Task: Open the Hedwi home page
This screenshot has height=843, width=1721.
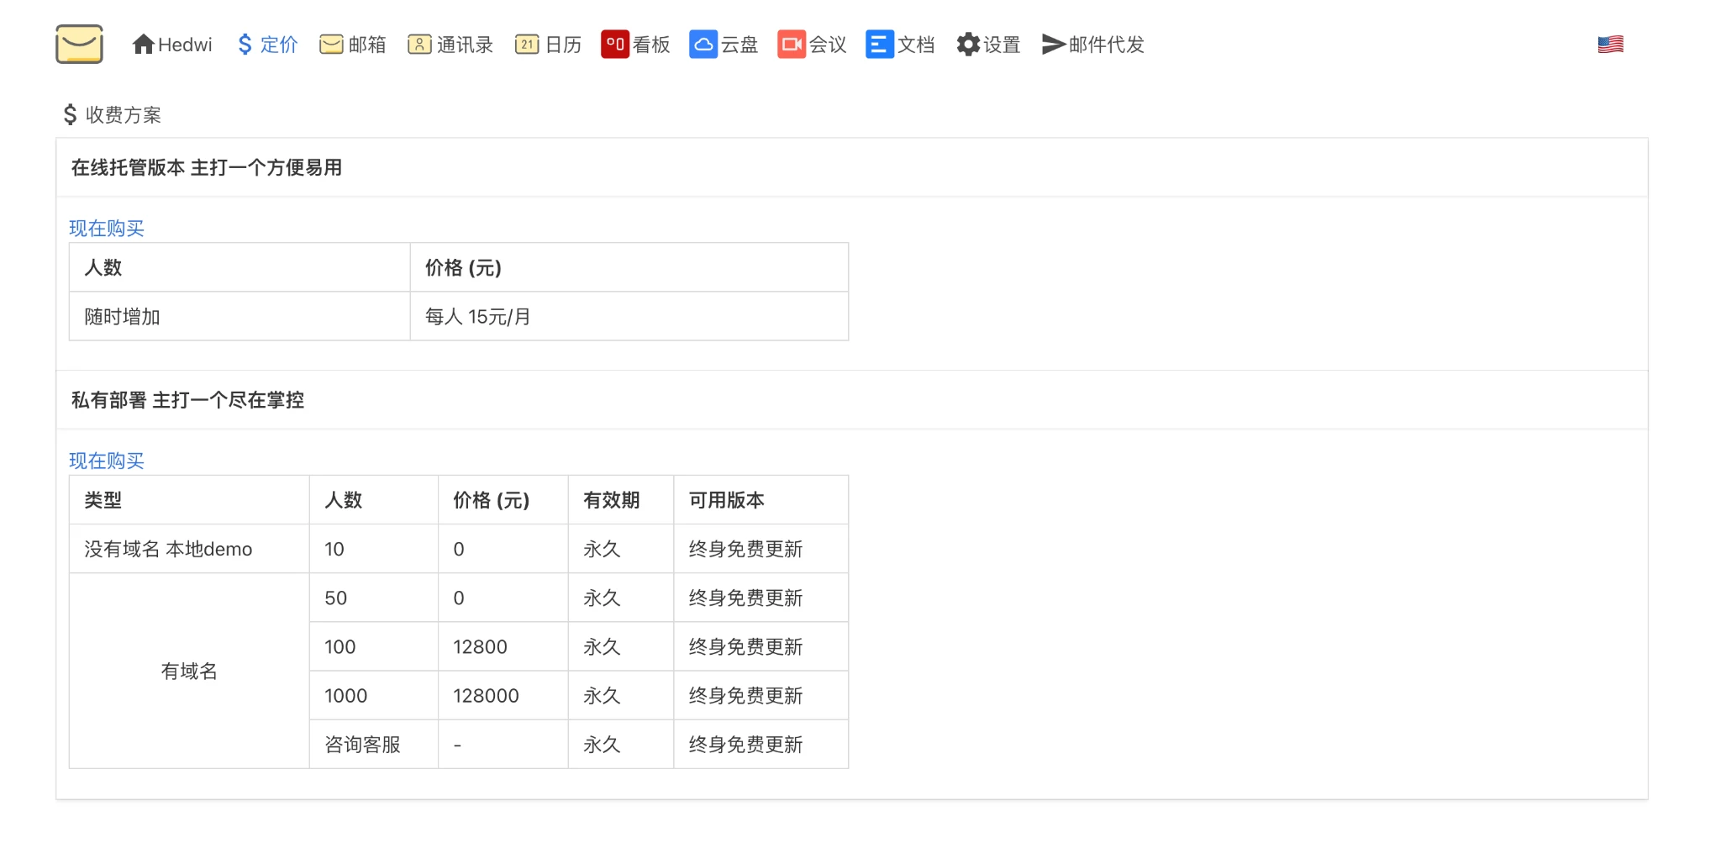Action: click(172, 45)
